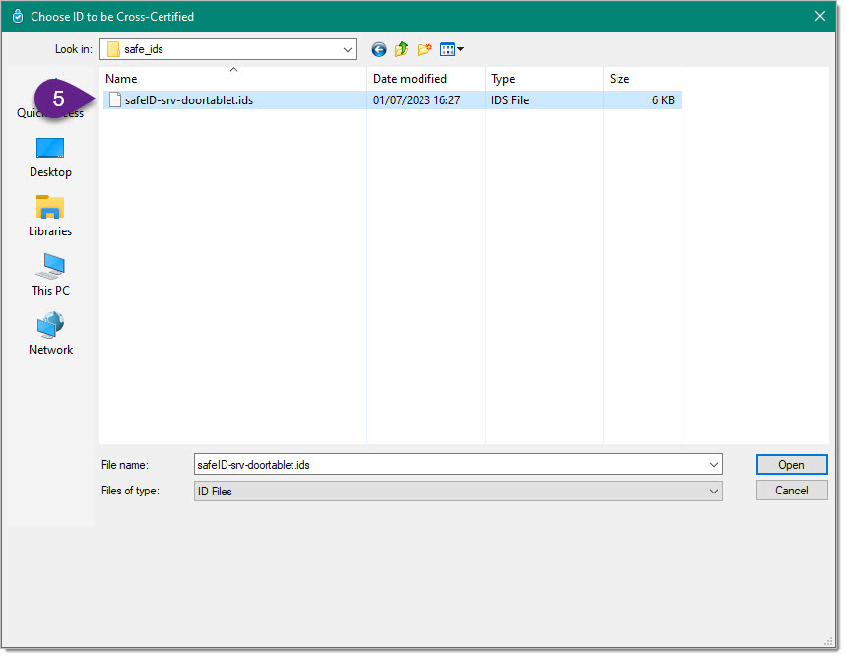Sort files by Size column
845x657 pixels.
click(x=641, y=79)
